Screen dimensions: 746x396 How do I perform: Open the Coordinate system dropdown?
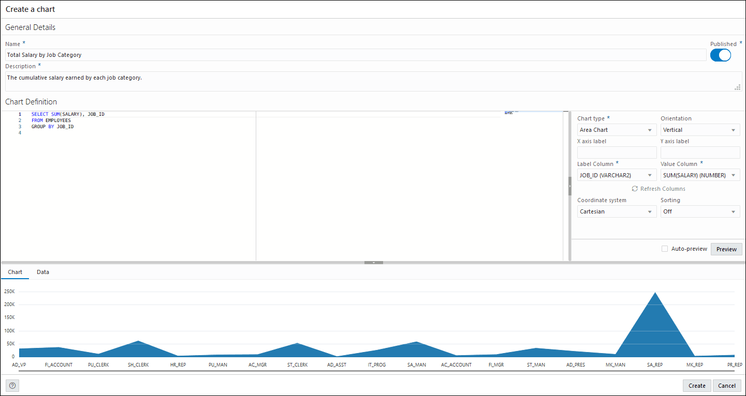pyautogui.click(x=617, y=211)
